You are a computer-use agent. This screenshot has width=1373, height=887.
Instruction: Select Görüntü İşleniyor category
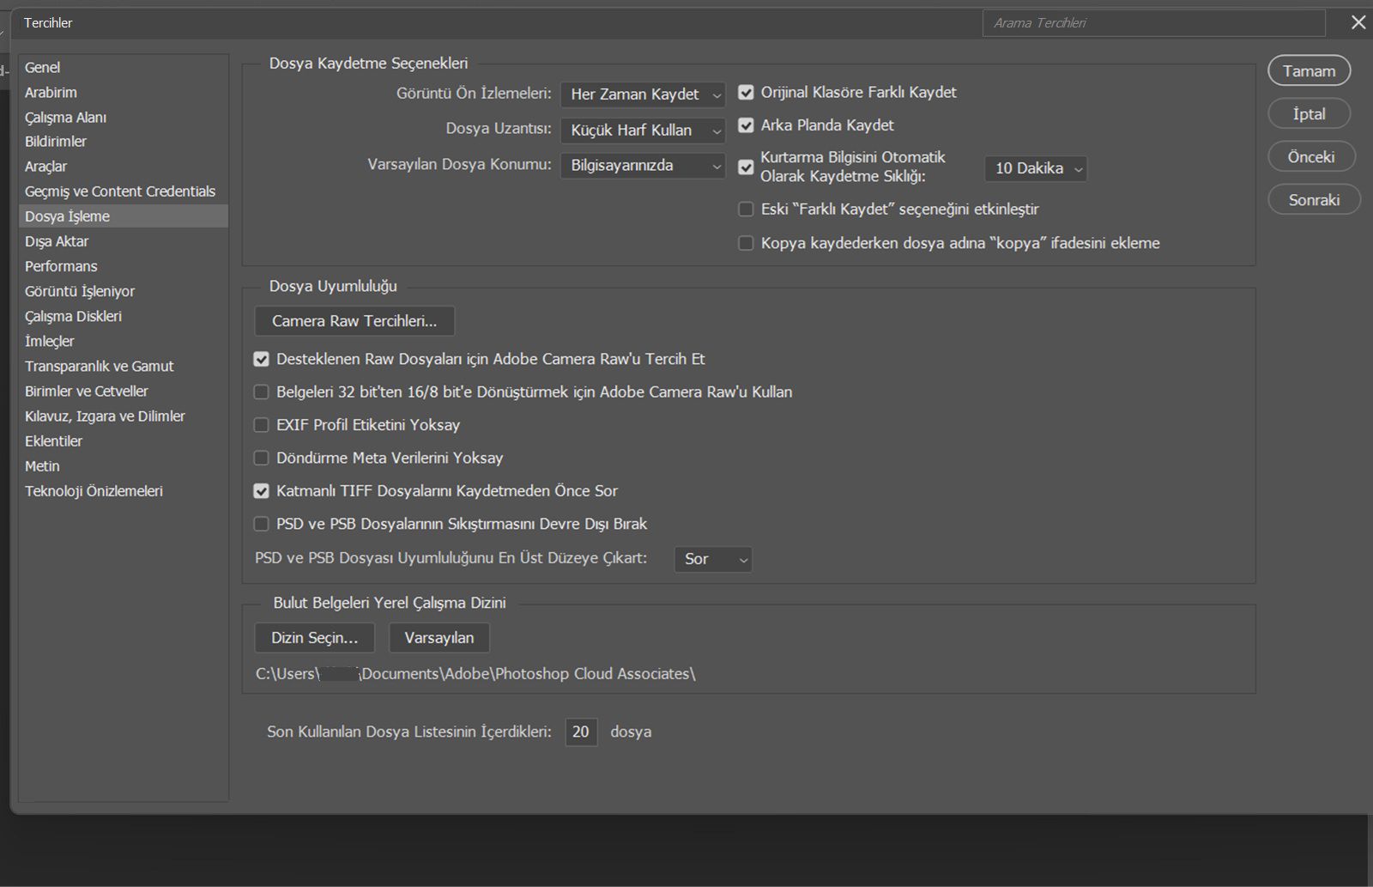coord(124,291)
